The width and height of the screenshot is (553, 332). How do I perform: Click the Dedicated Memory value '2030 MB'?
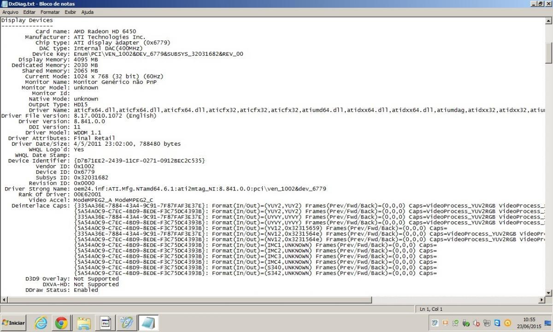pyautogui.click(x=86, y=65)
